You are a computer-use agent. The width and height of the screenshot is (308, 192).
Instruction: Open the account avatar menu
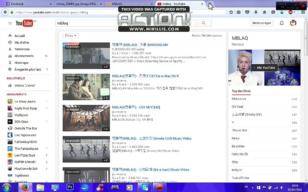pos(293,23)
